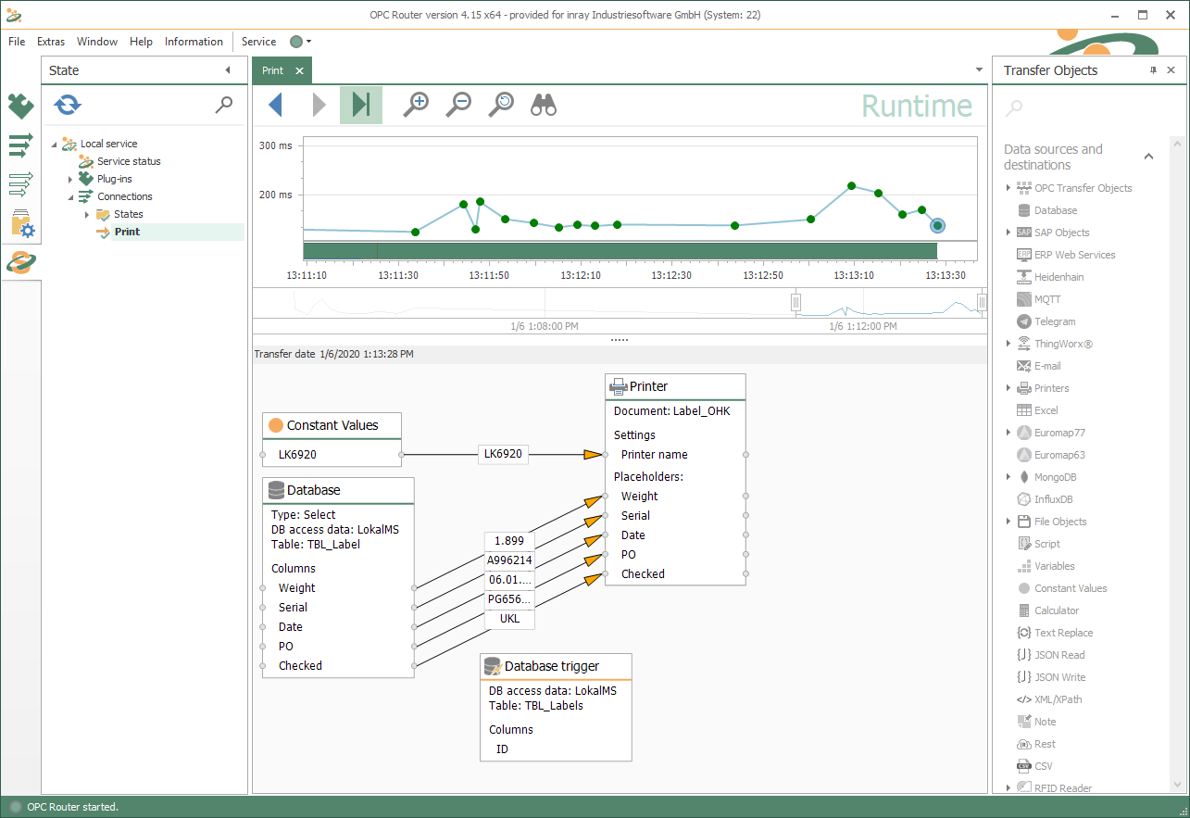Click the left handle of timeline range slider
Screen dimensions: 1190x818
795,302
